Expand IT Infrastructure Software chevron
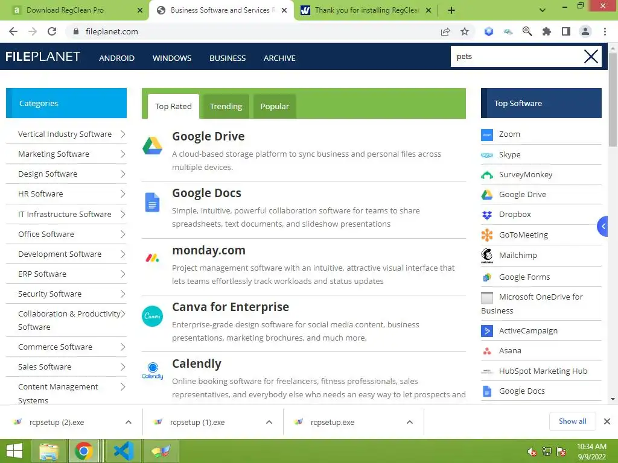618x463 pixels. coord(123,214)
